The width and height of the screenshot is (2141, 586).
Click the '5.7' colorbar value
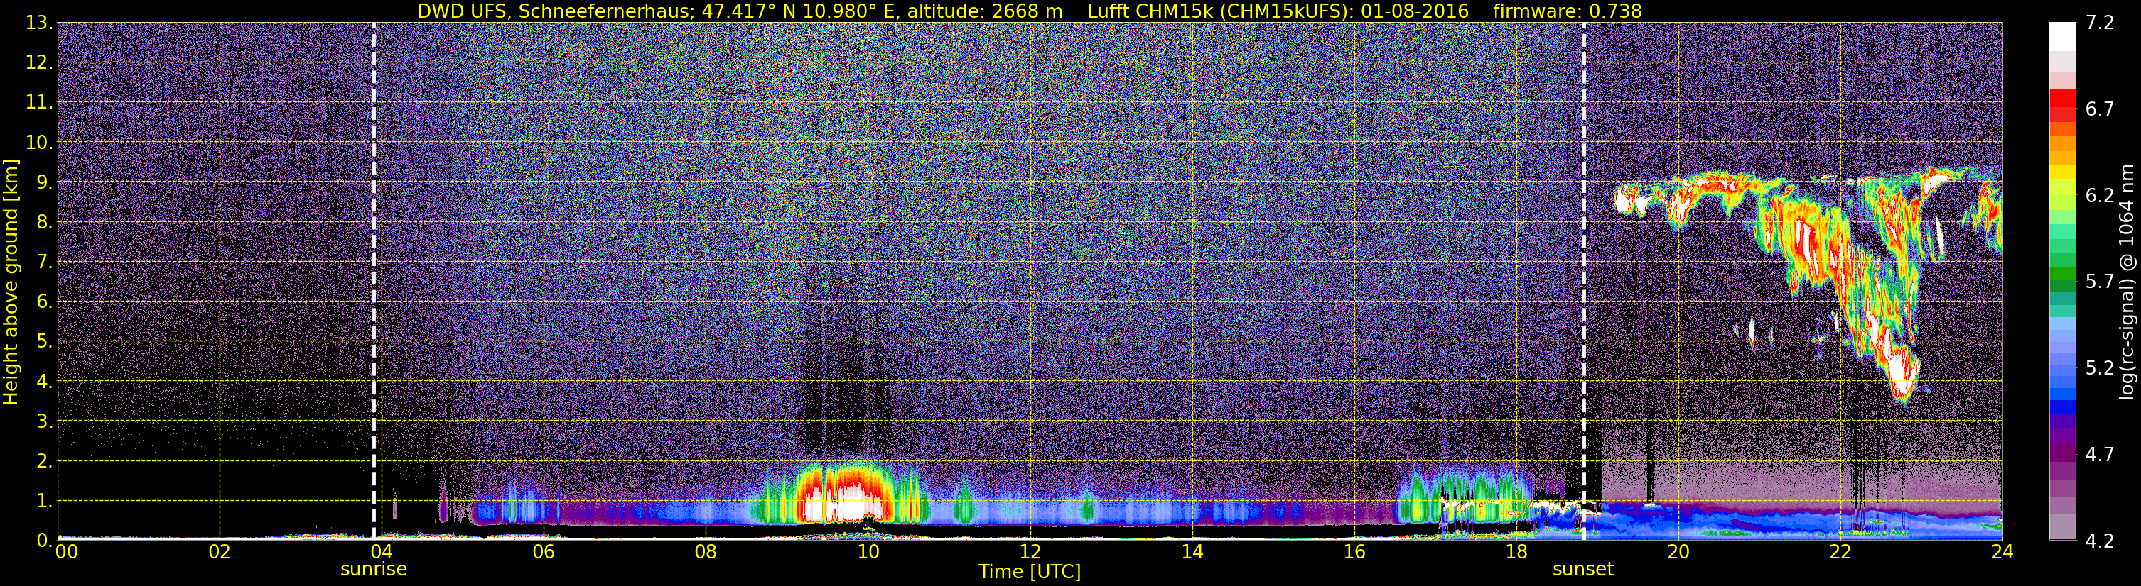click(x=2100, y=282)
